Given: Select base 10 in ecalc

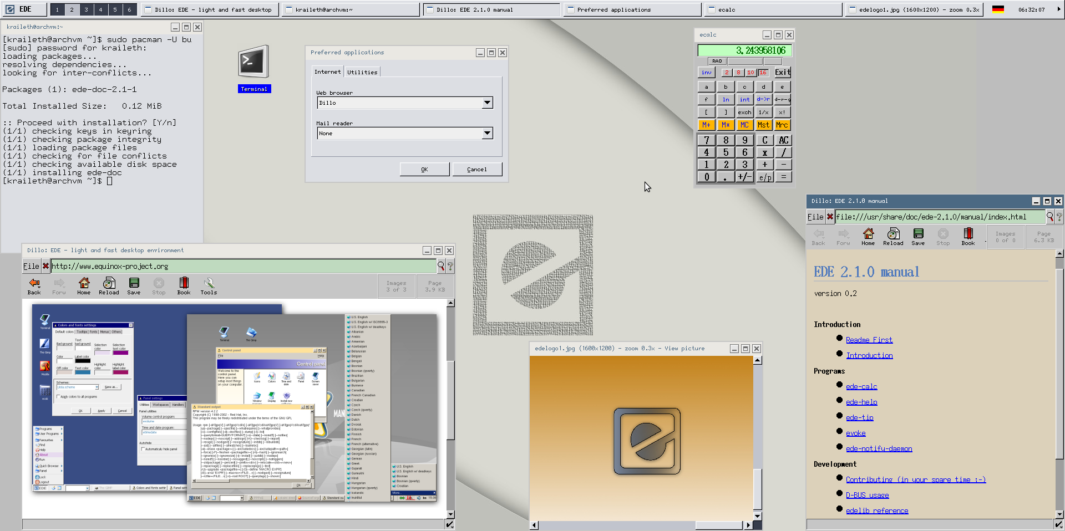Looking at the screenshot, I should (750, 73).
